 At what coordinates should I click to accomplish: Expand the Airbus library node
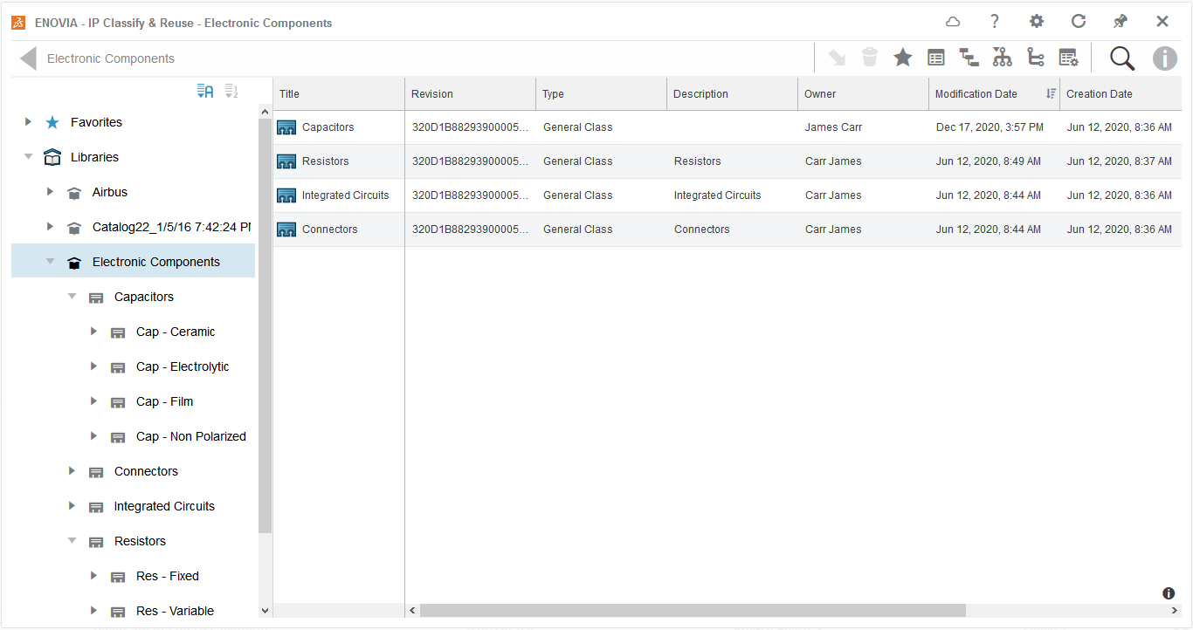50,192
